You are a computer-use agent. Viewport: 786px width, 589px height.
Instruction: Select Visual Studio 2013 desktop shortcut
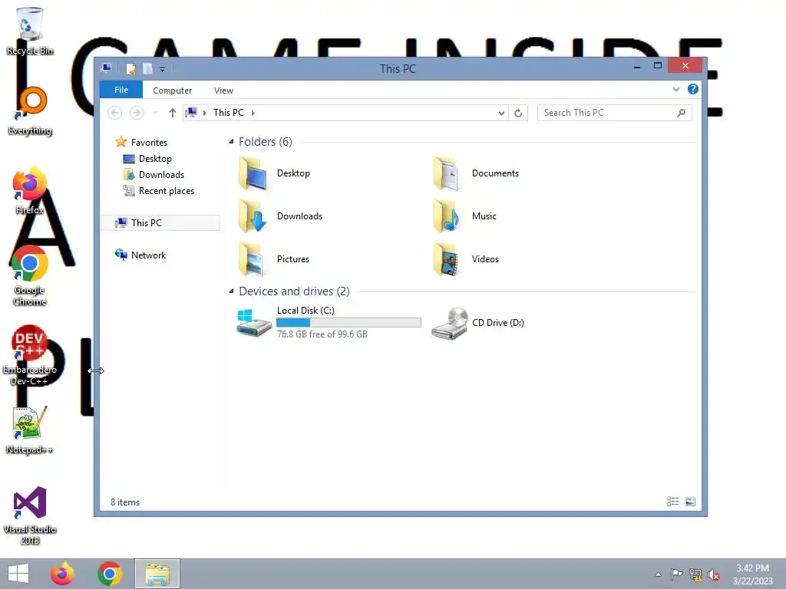click(x=30, y=515)
